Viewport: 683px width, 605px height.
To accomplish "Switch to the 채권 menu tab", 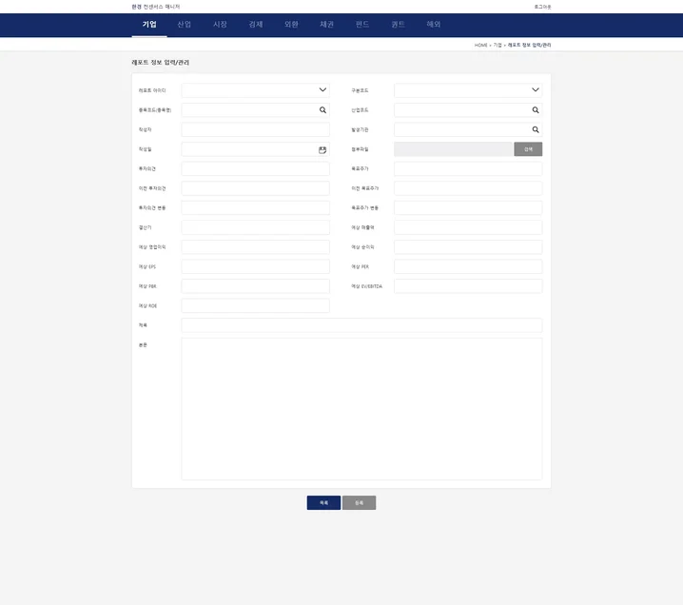I will pos(326,24).
